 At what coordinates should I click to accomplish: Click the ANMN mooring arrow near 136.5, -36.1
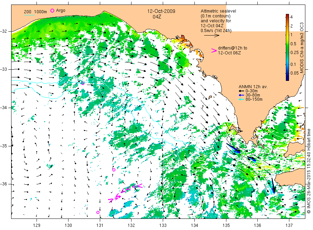click(x=273, y=186)
